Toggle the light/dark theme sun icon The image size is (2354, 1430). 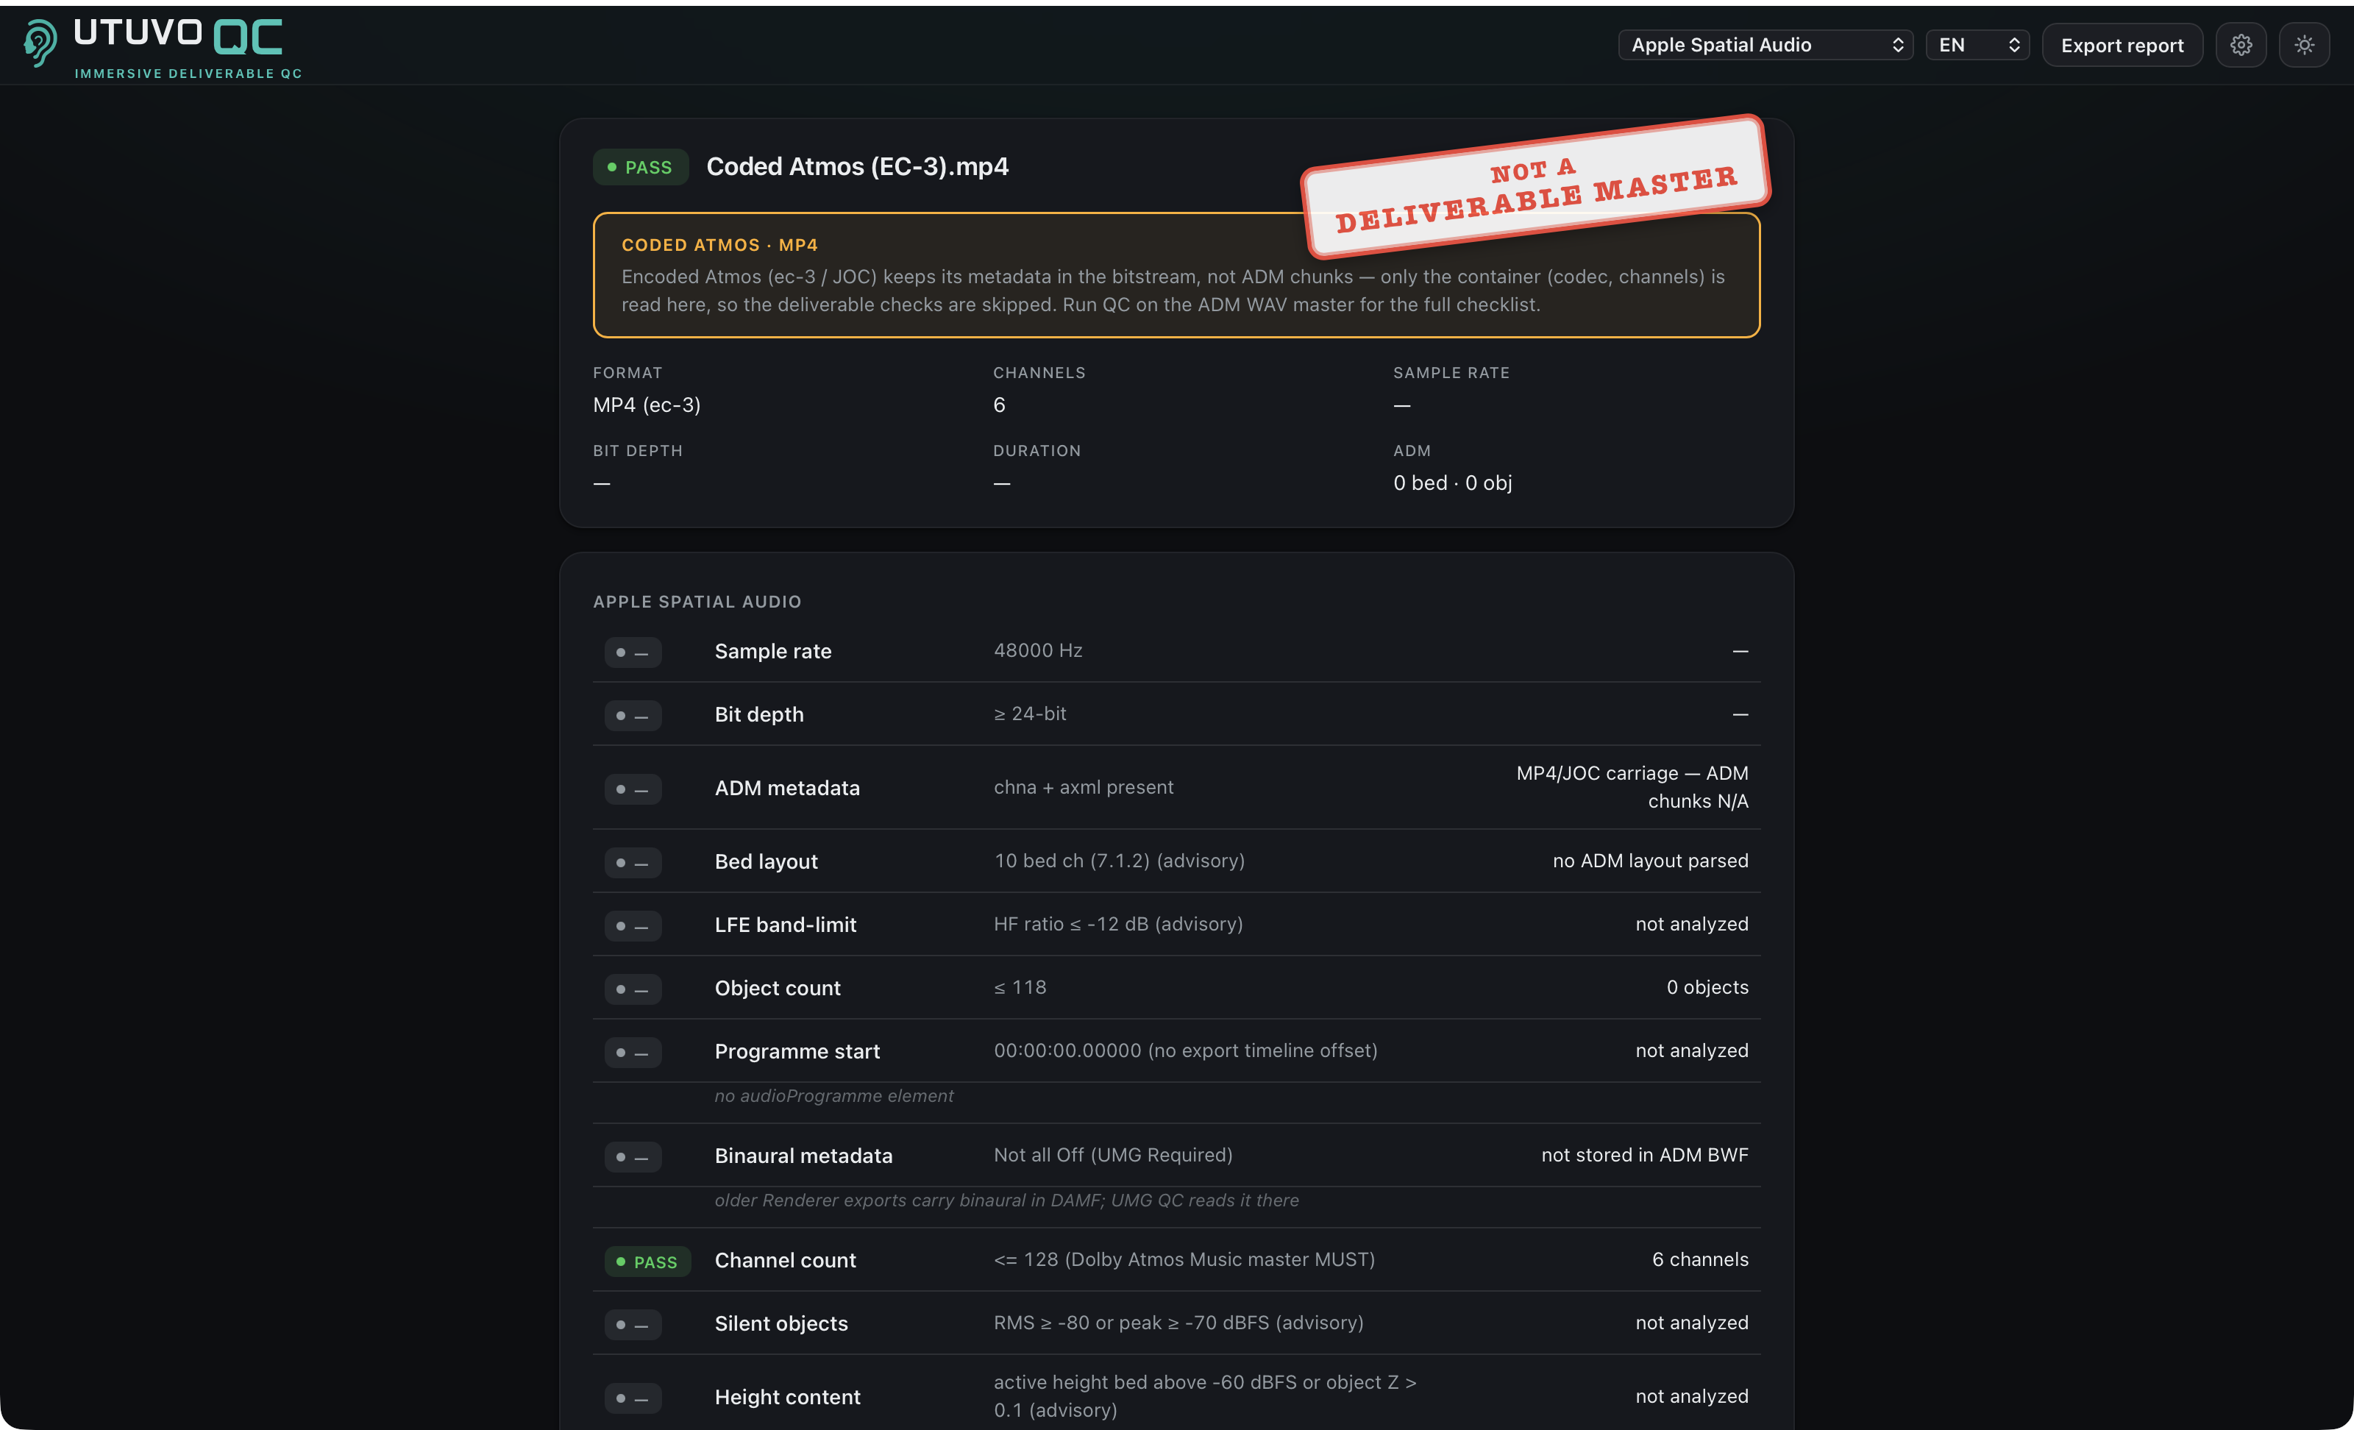[x=2304, y=45]
